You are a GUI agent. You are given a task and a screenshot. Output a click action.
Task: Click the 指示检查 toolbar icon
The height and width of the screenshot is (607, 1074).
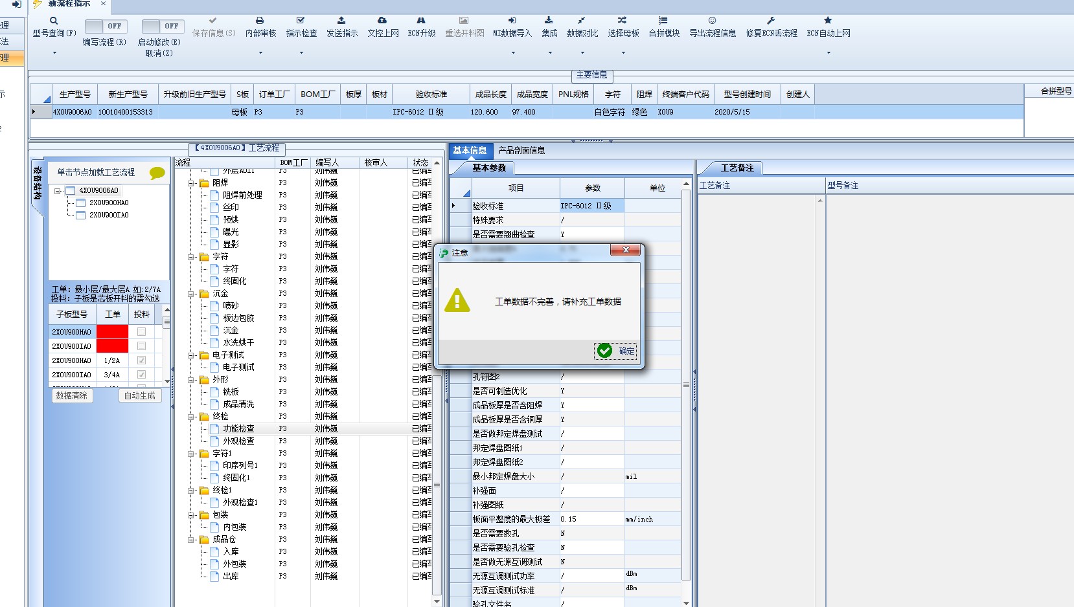[301, 21]
